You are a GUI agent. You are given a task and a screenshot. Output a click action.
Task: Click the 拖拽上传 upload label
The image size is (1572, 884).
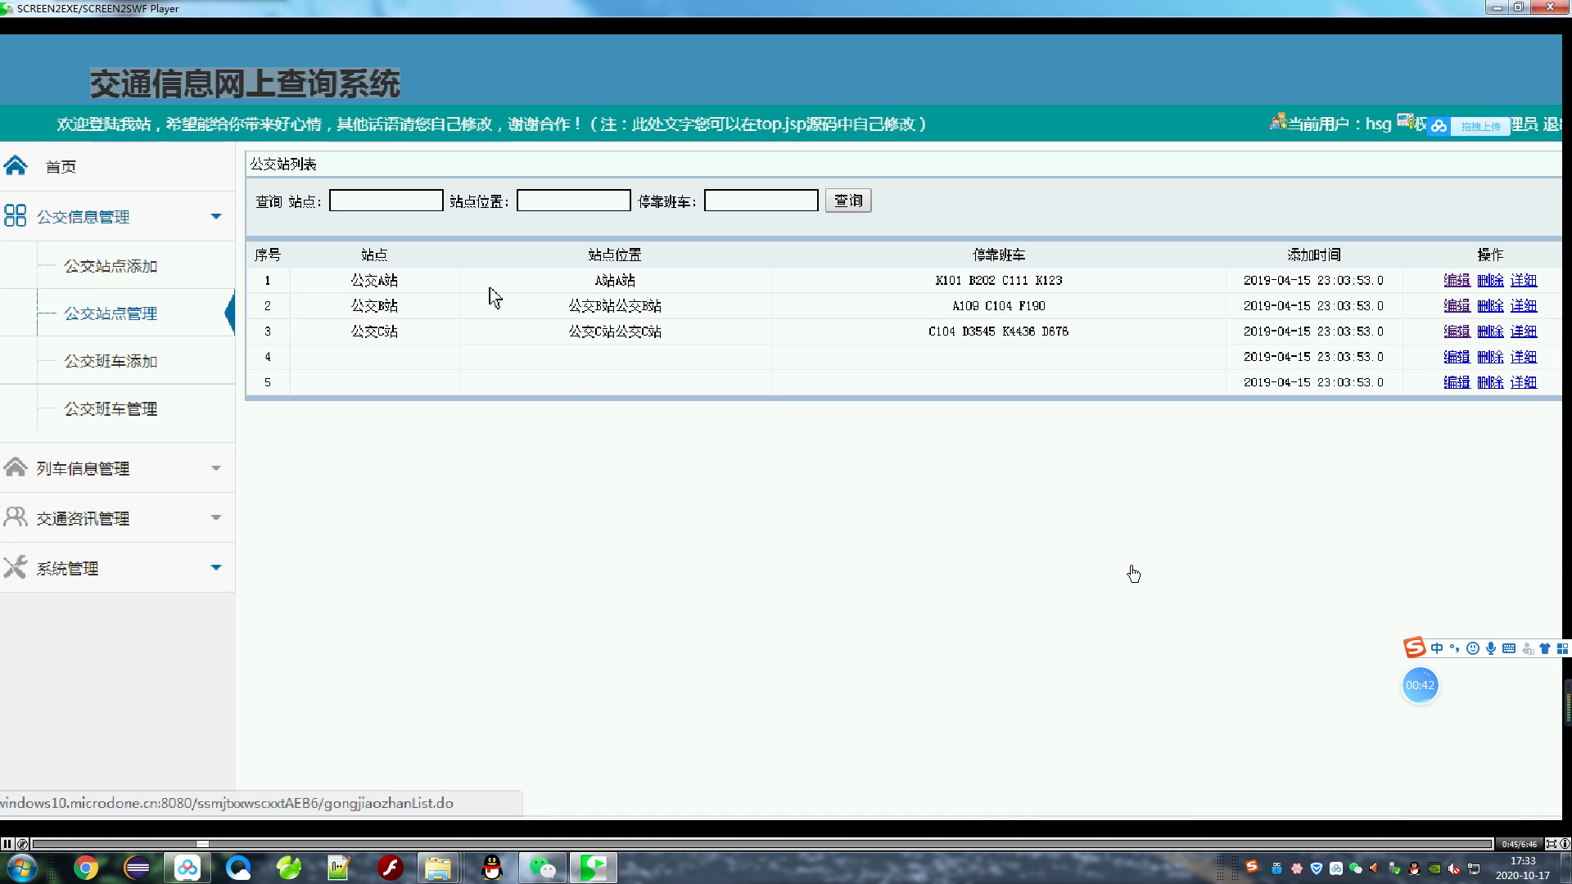[x=1480, y=126]
